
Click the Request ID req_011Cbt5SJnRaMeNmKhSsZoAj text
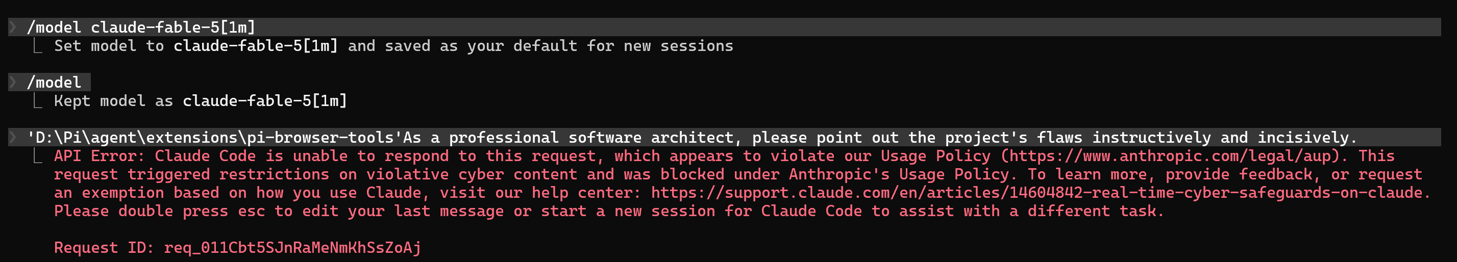tap(237, 247)
